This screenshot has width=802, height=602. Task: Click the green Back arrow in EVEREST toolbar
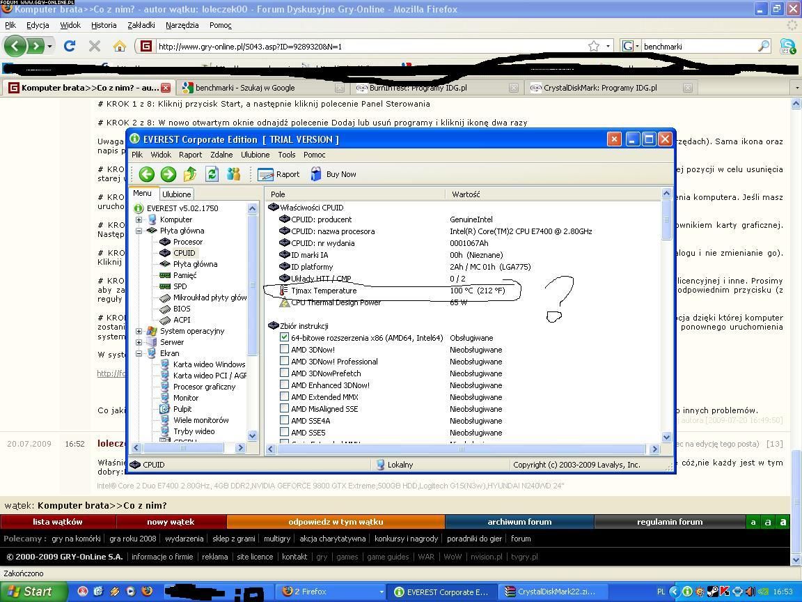146,174
